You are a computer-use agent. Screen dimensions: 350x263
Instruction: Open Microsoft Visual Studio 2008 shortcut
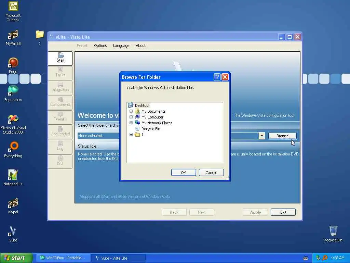[x=13, y=124]
